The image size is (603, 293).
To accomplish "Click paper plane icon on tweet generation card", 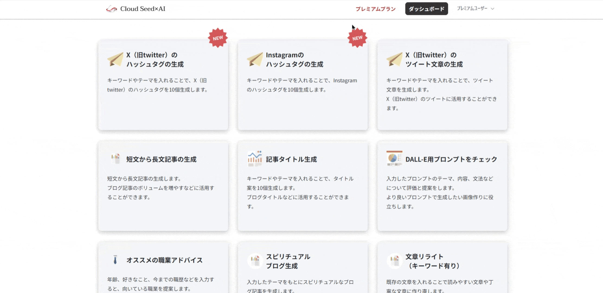I will pyautogui.click(x=394, y=59).
